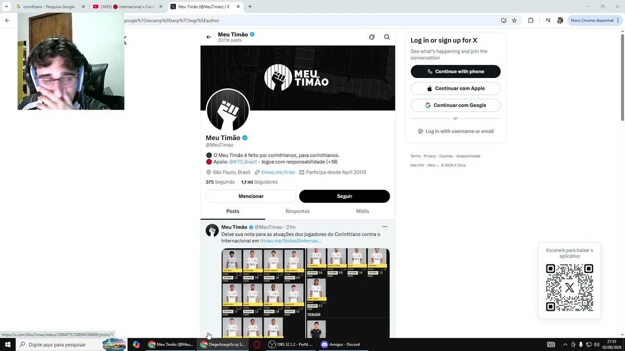Open the Copilot taskbar icon

pyautogui.click(x=136, y=345)
